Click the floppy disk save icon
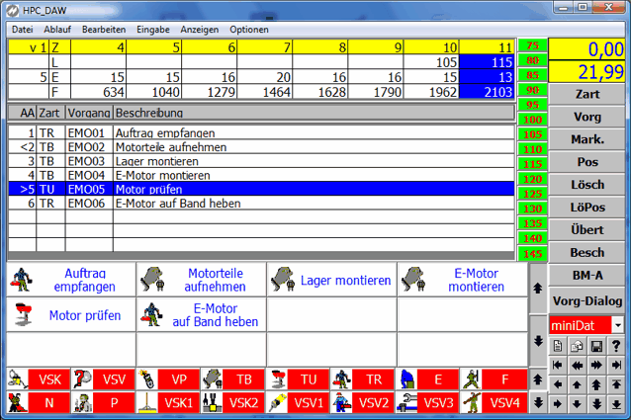Image resolution: width=631 pixels, height=420 pixels. pos(596,345)
